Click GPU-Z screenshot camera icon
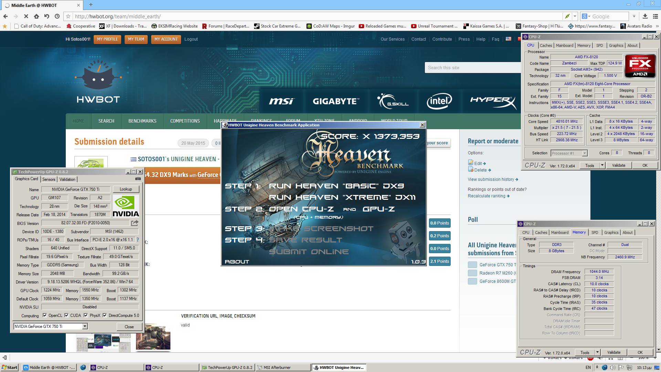The width and height of the screenshot is (661, 372). coord(138,179)
